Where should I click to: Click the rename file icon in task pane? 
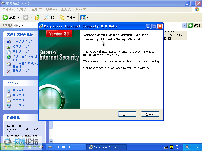[x=9, y=42]
